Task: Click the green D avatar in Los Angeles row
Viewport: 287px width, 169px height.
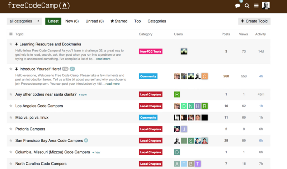Action: pyautogui.click(x=184, y=106)
